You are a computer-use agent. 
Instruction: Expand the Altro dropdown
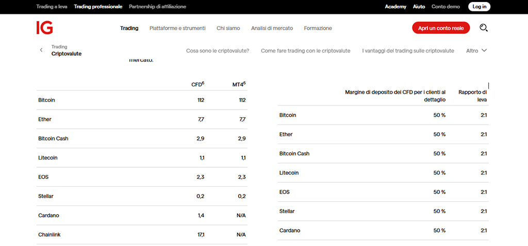point(476,51)
